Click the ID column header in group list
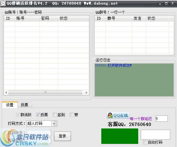Image resolution: width=177 pixels, height=147 pixels. 100,18
